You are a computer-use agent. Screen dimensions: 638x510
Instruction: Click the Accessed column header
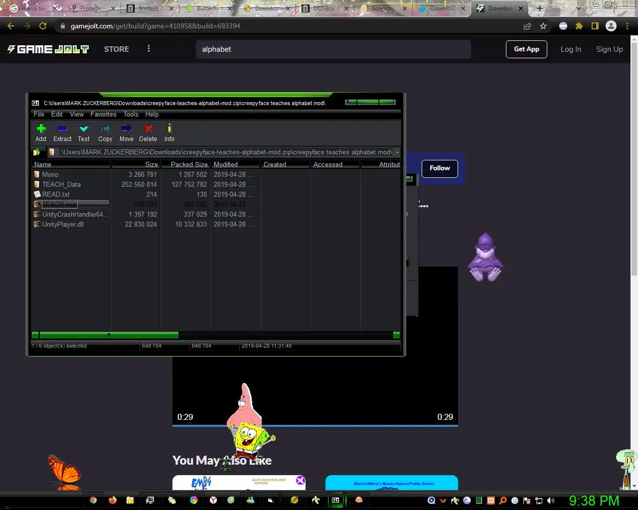pos(335,164)
